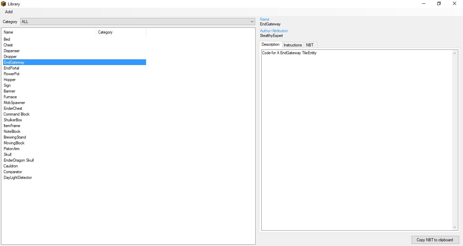
Task: Select the Cauldron entry
Action: tap(11, 166)
